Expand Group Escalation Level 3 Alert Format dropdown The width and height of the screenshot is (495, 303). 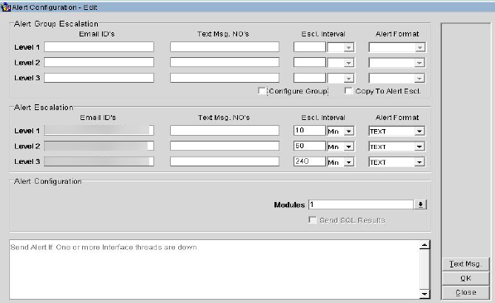tap(420, 78)
